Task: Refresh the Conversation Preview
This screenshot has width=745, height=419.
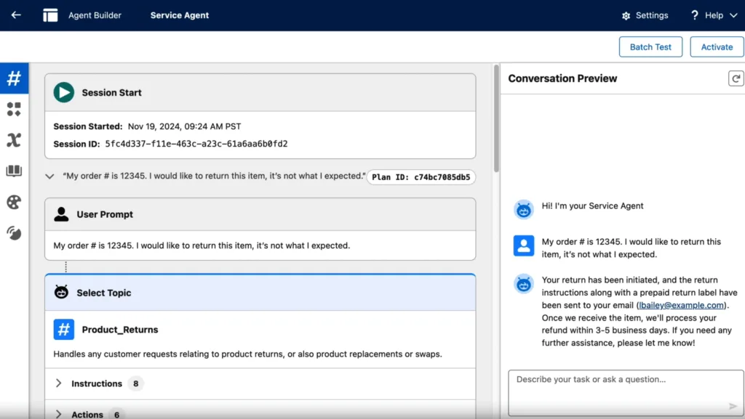Action: (736, 78)
